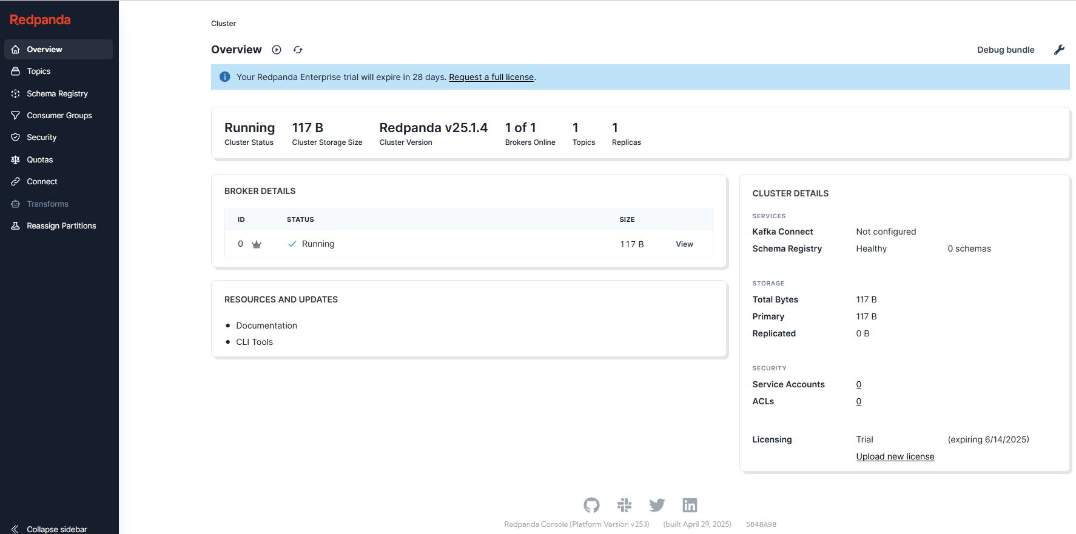Click the Quotas scale icon
1076x534 pixels.
pos(16,160)
